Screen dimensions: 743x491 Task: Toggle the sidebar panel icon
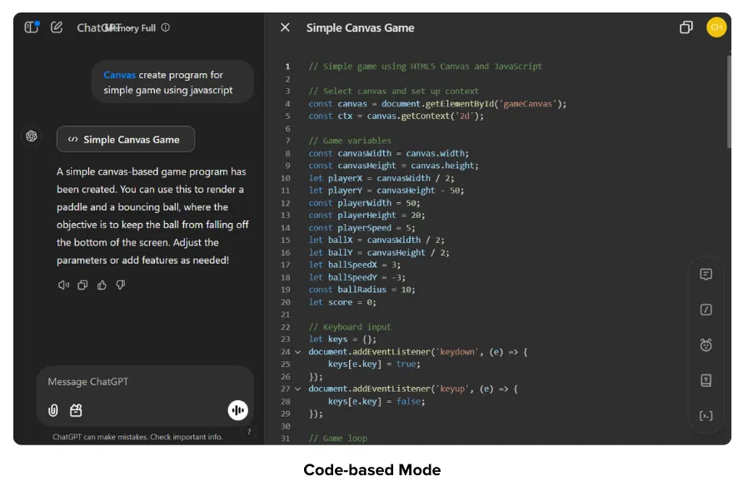(x=32, y=27)
